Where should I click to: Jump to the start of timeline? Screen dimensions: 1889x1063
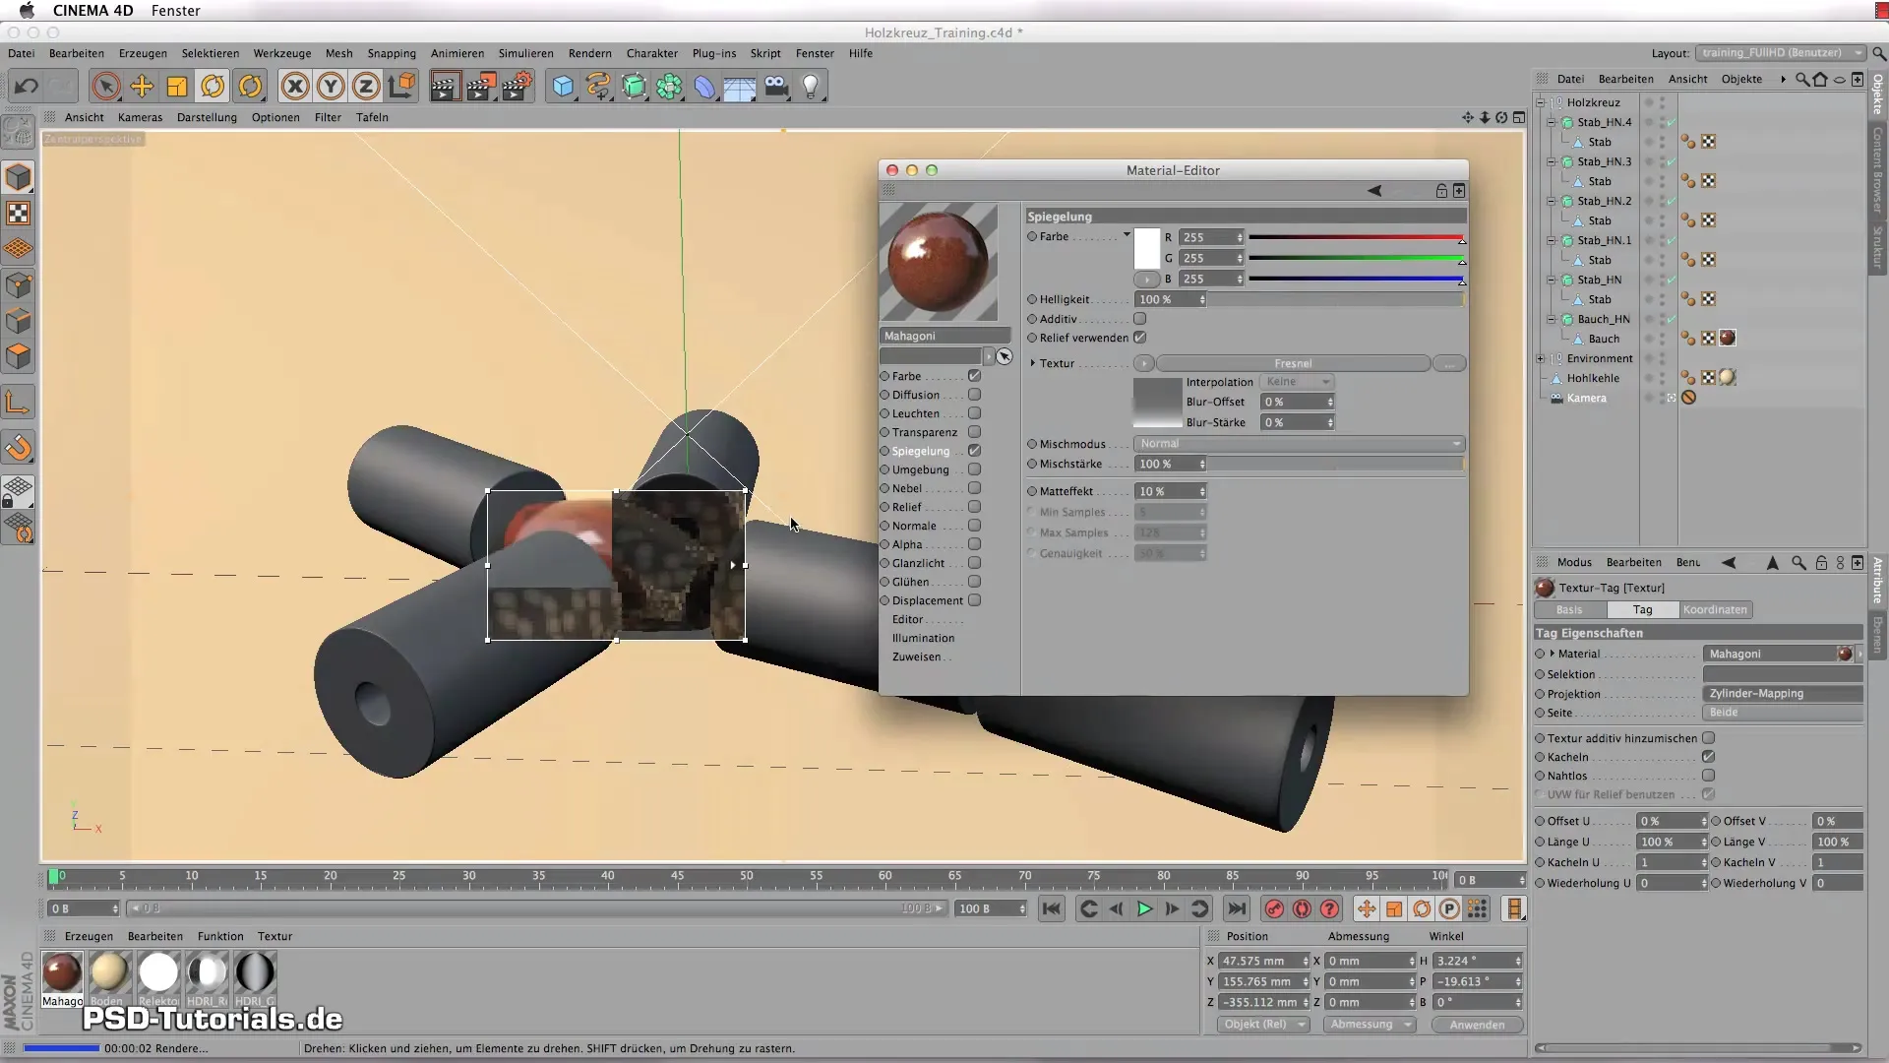tap(1052, 909)
